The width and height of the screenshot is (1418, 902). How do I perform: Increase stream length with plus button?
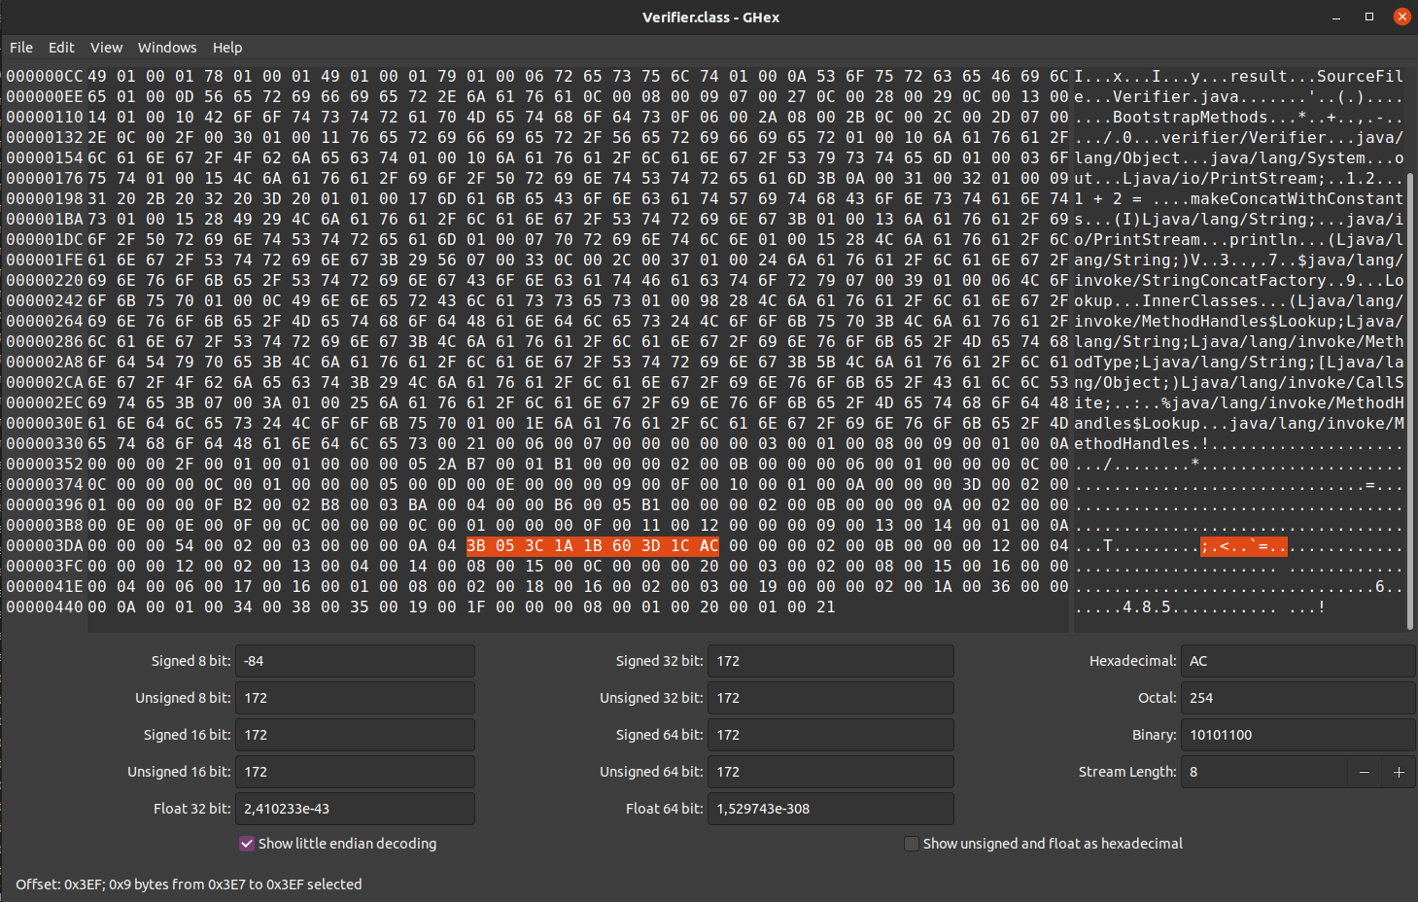(1399, 772)
